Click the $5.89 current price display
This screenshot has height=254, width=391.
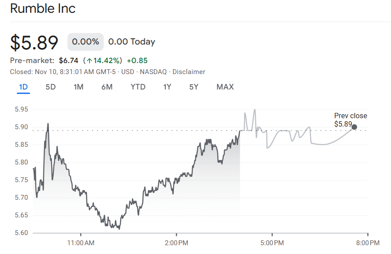(34, 42)
